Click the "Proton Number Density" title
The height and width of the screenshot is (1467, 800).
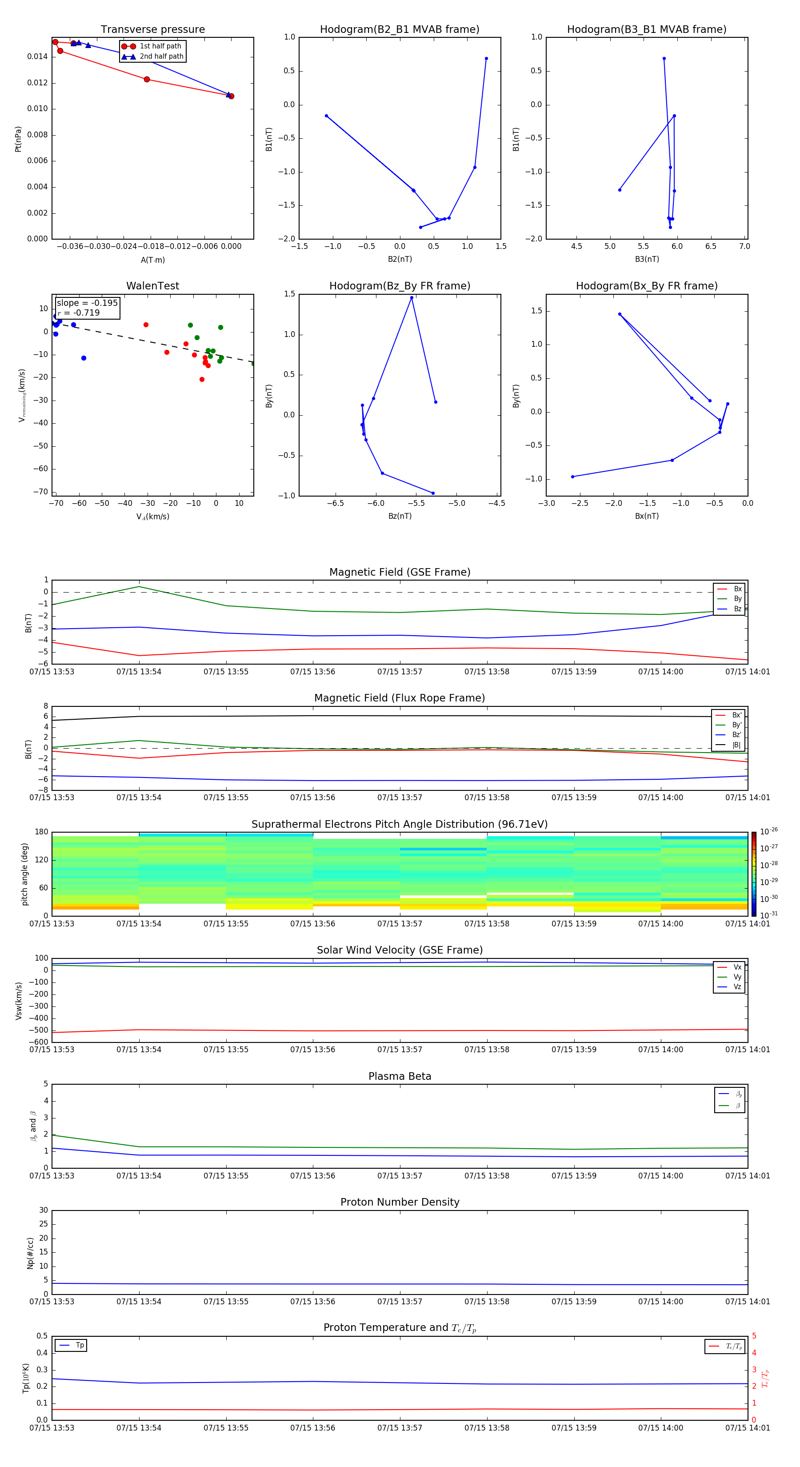pos(400,1202)
